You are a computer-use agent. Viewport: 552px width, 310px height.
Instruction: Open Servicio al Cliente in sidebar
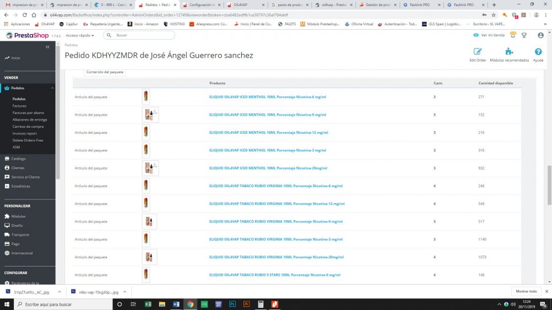click(x=22, y=177)
